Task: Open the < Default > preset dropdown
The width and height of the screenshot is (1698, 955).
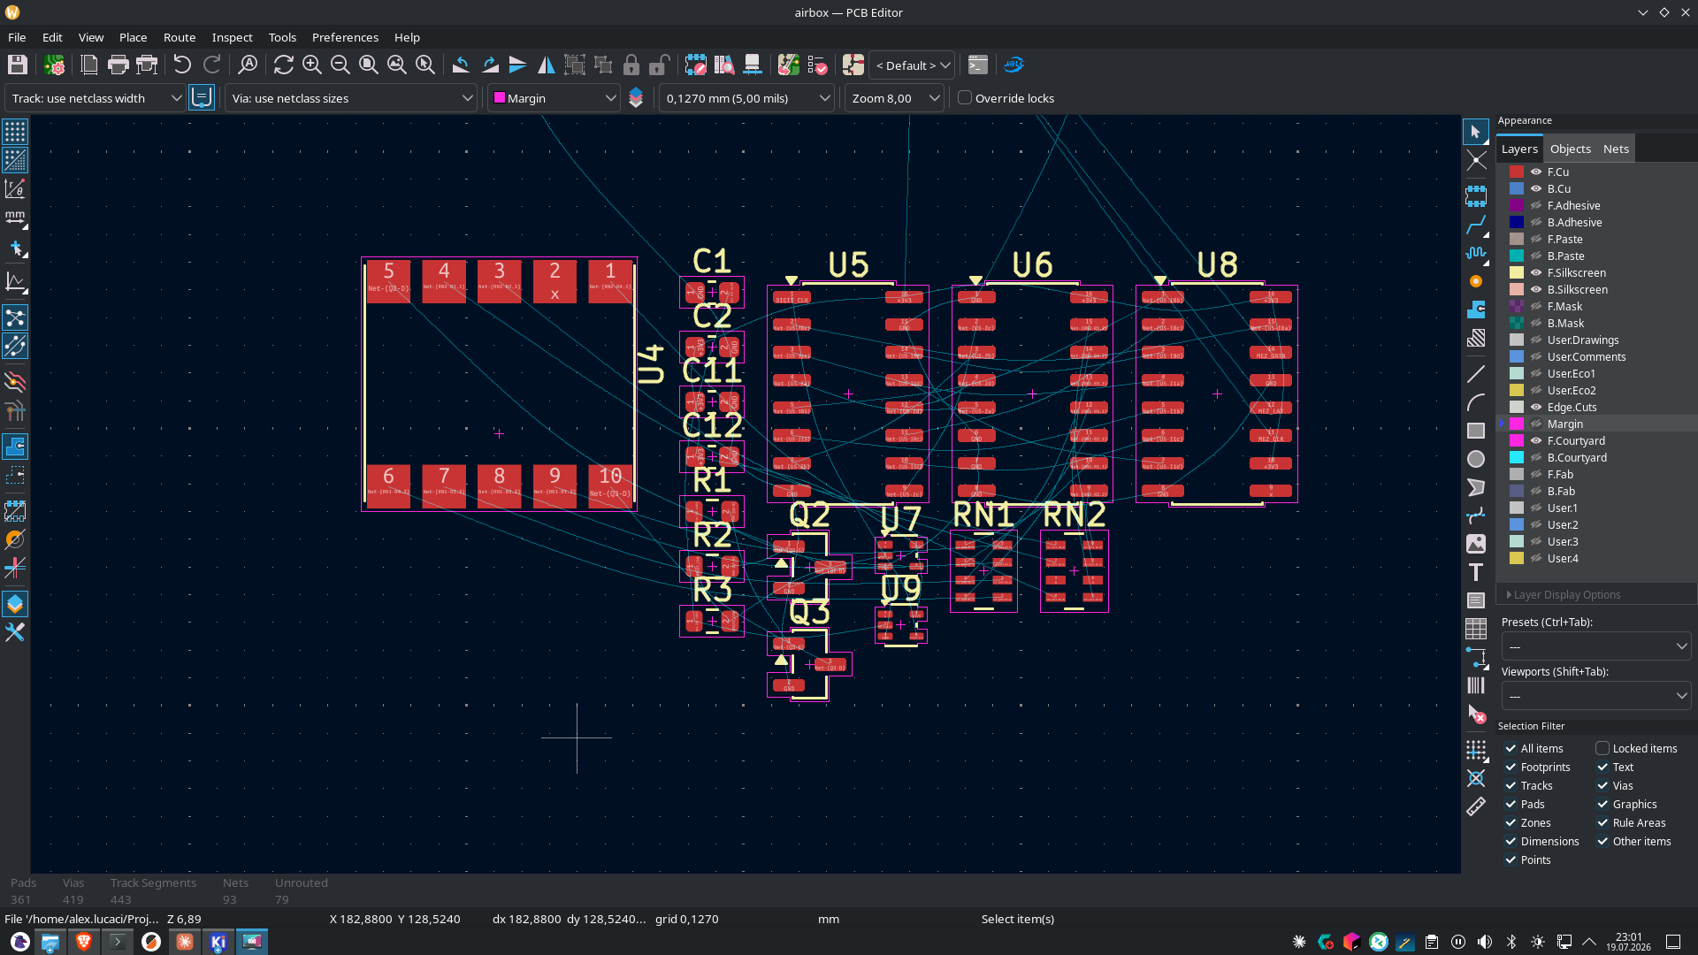Action: point(912,65)
